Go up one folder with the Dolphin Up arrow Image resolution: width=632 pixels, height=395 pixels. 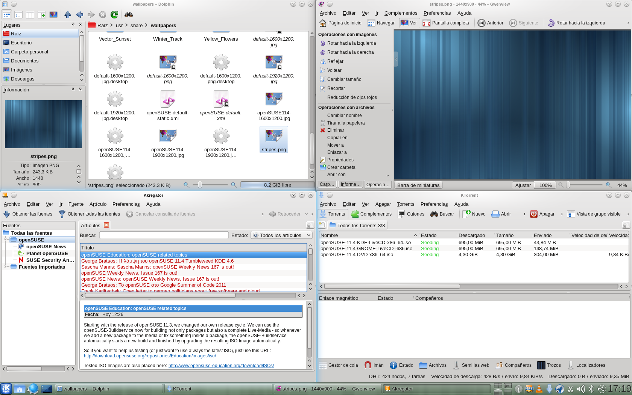68,15
